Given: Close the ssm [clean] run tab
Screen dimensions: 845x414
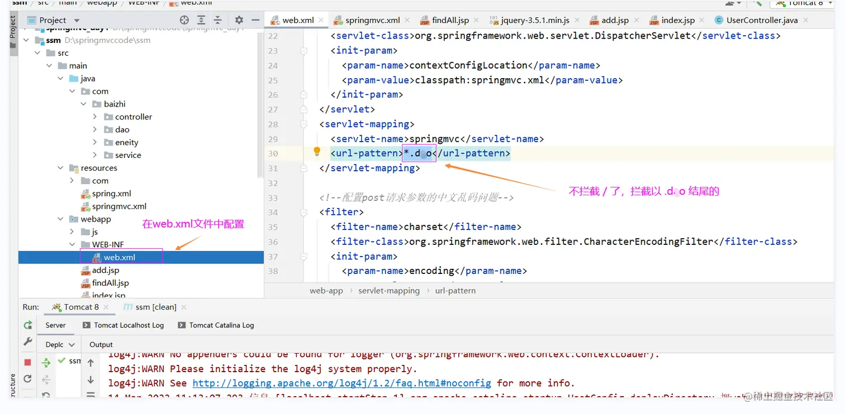Looking at the screenshot, I should 184,307.
